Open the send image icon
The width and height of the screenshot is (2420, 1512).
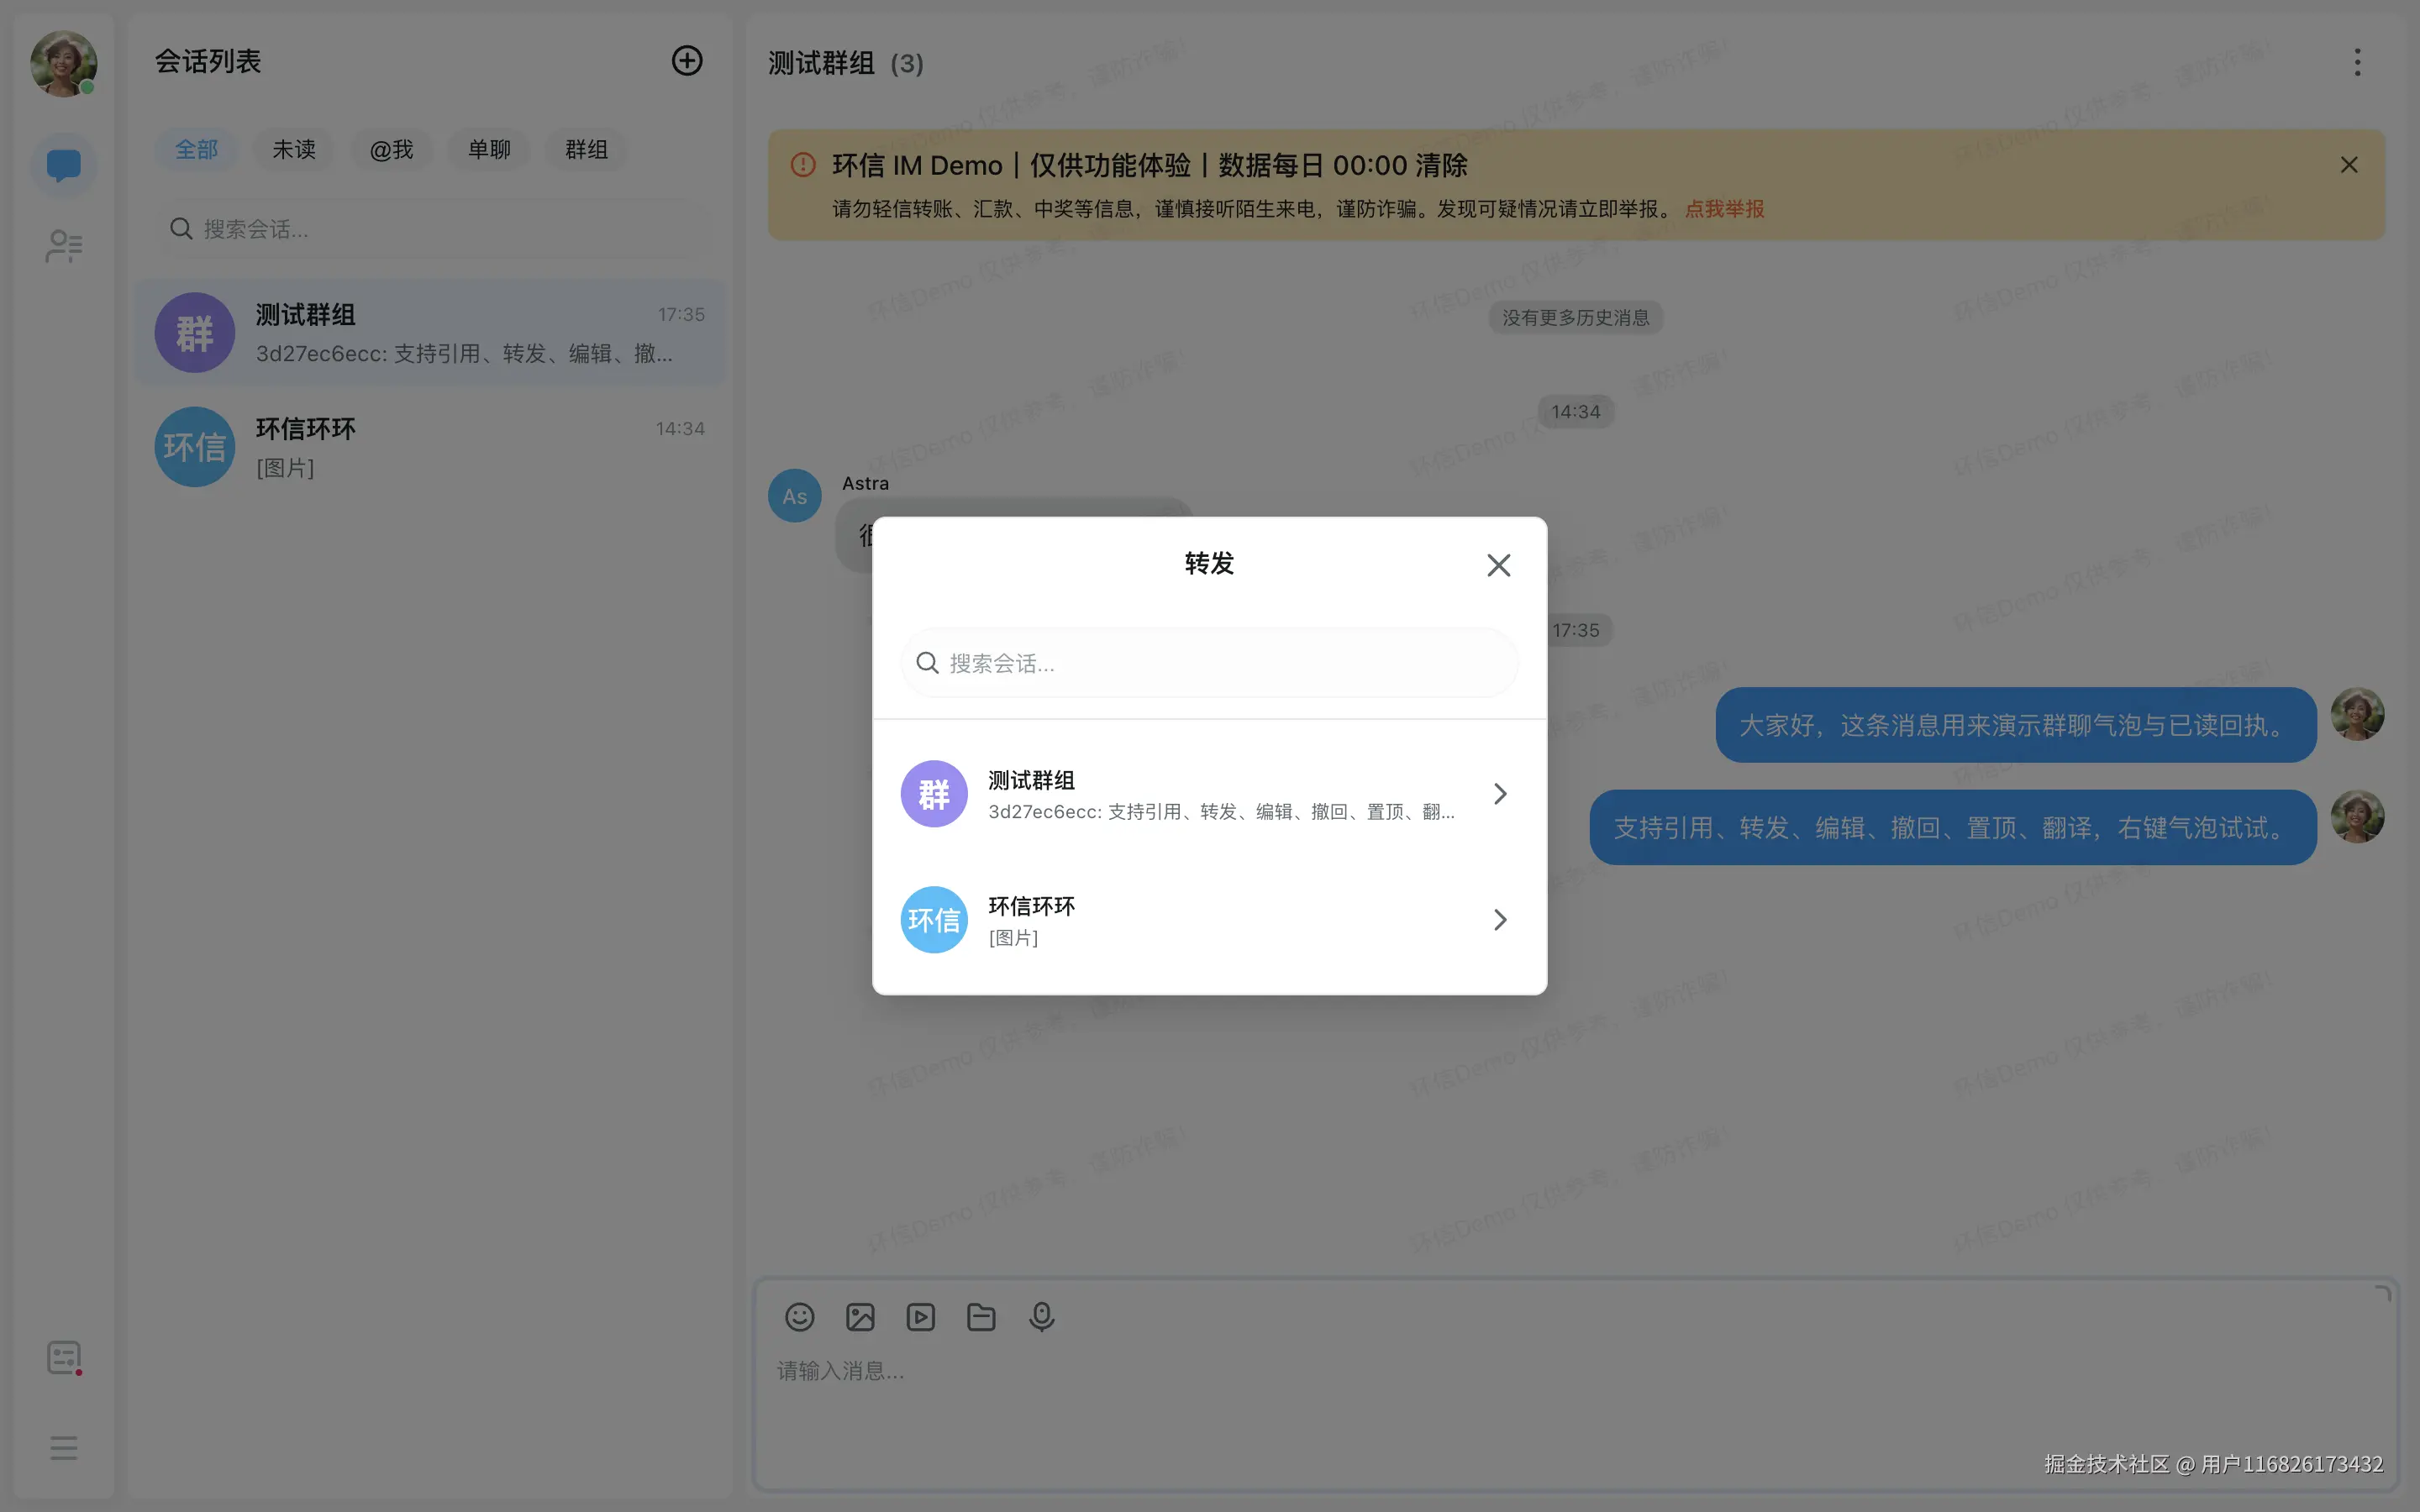[x=860, y=1317]
